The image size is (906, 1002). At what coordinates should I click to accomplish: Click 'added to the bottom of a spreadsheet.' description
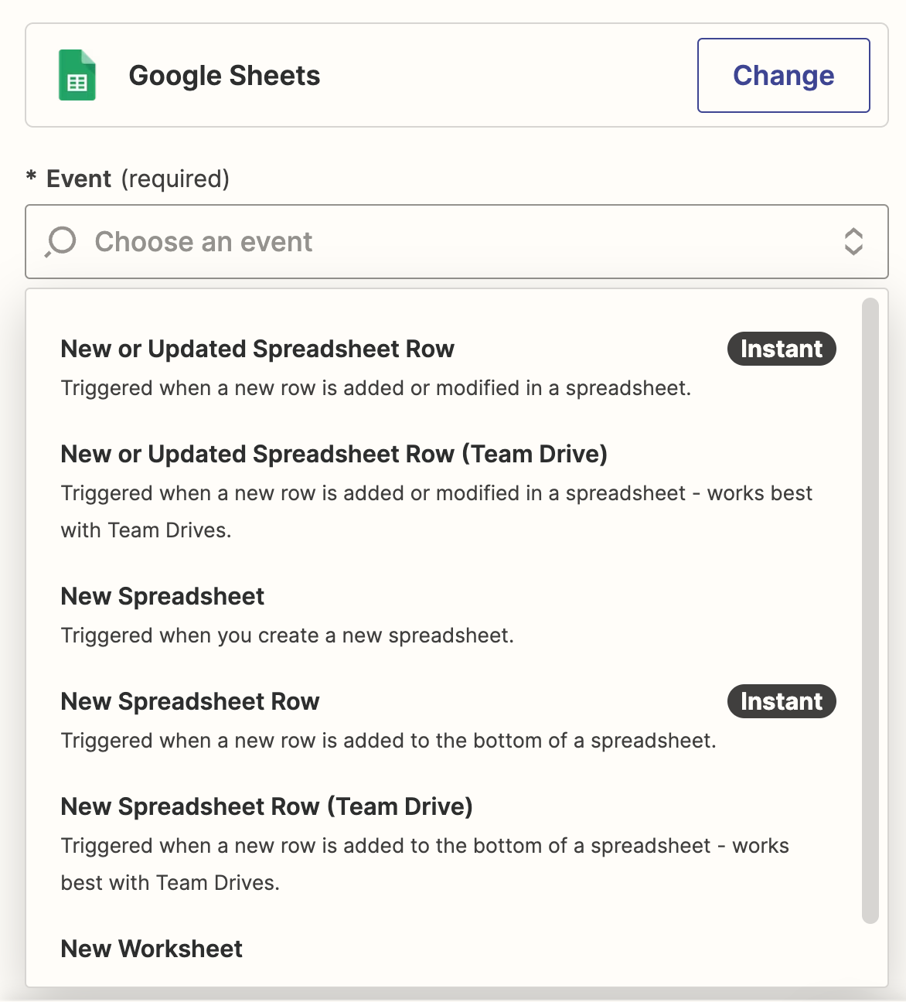530,741
